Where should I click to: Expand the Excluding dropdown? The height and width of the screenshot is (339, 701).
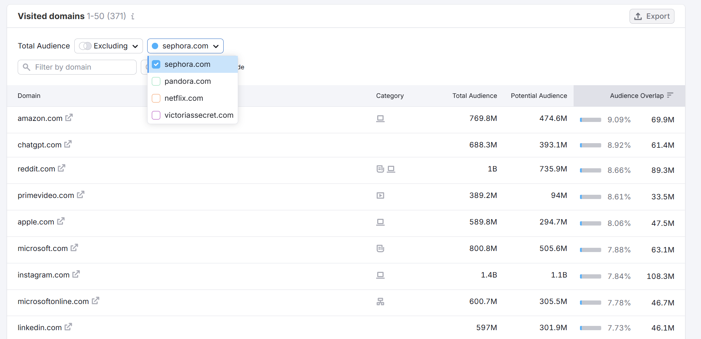[109, 46]
